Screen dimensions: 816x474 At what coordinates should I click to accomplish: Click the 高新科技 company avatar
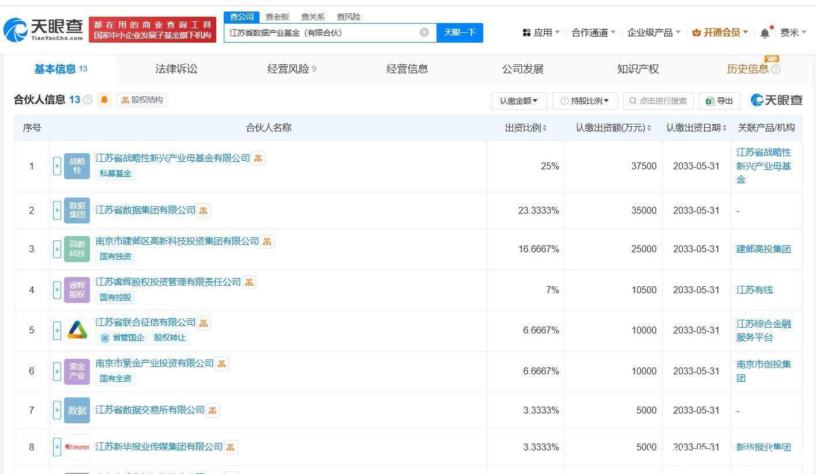pyautogui.click(x=77, y=249)
